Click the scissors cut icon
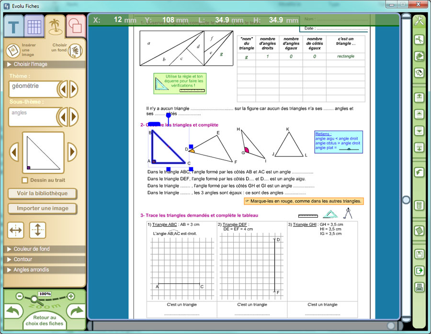This screenshot has height=334, width=431. tap(419, 40)
